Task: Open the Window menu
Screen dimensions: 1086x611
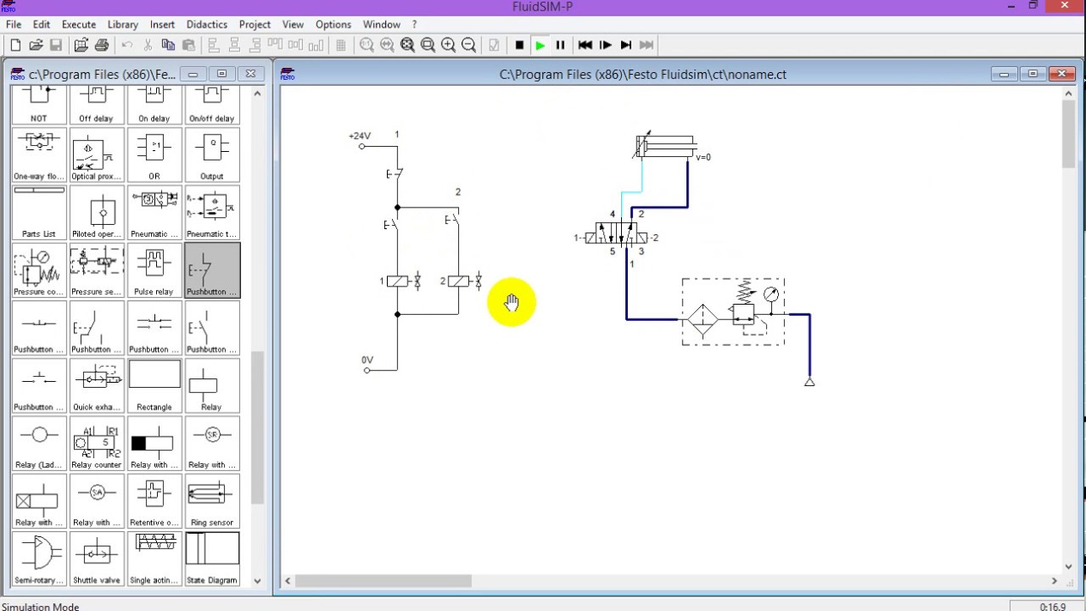Action: pyautogui.click(x=382, y=25)
